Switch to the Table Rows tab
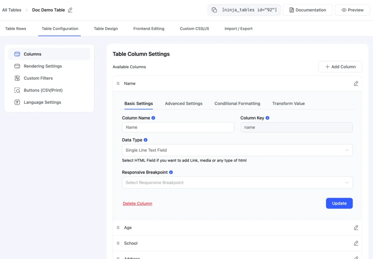This screenshot has height=259, width=373. click(16, 29)
